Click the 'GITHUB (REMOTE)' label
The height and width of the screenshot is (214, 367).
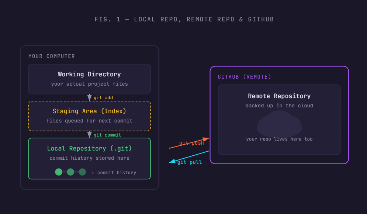click(x=244, y=77)
